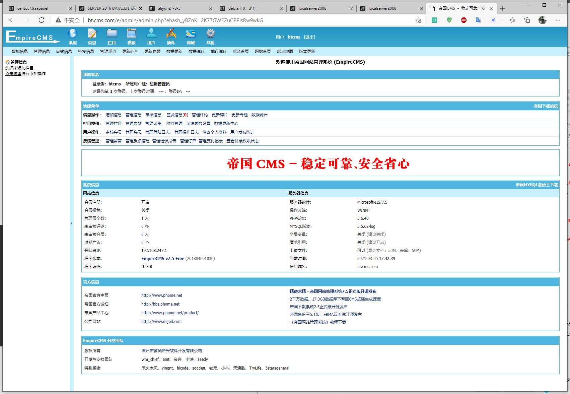Add page to favorites star icon
The width and height of the screenshot is (570, 394).
418,20
